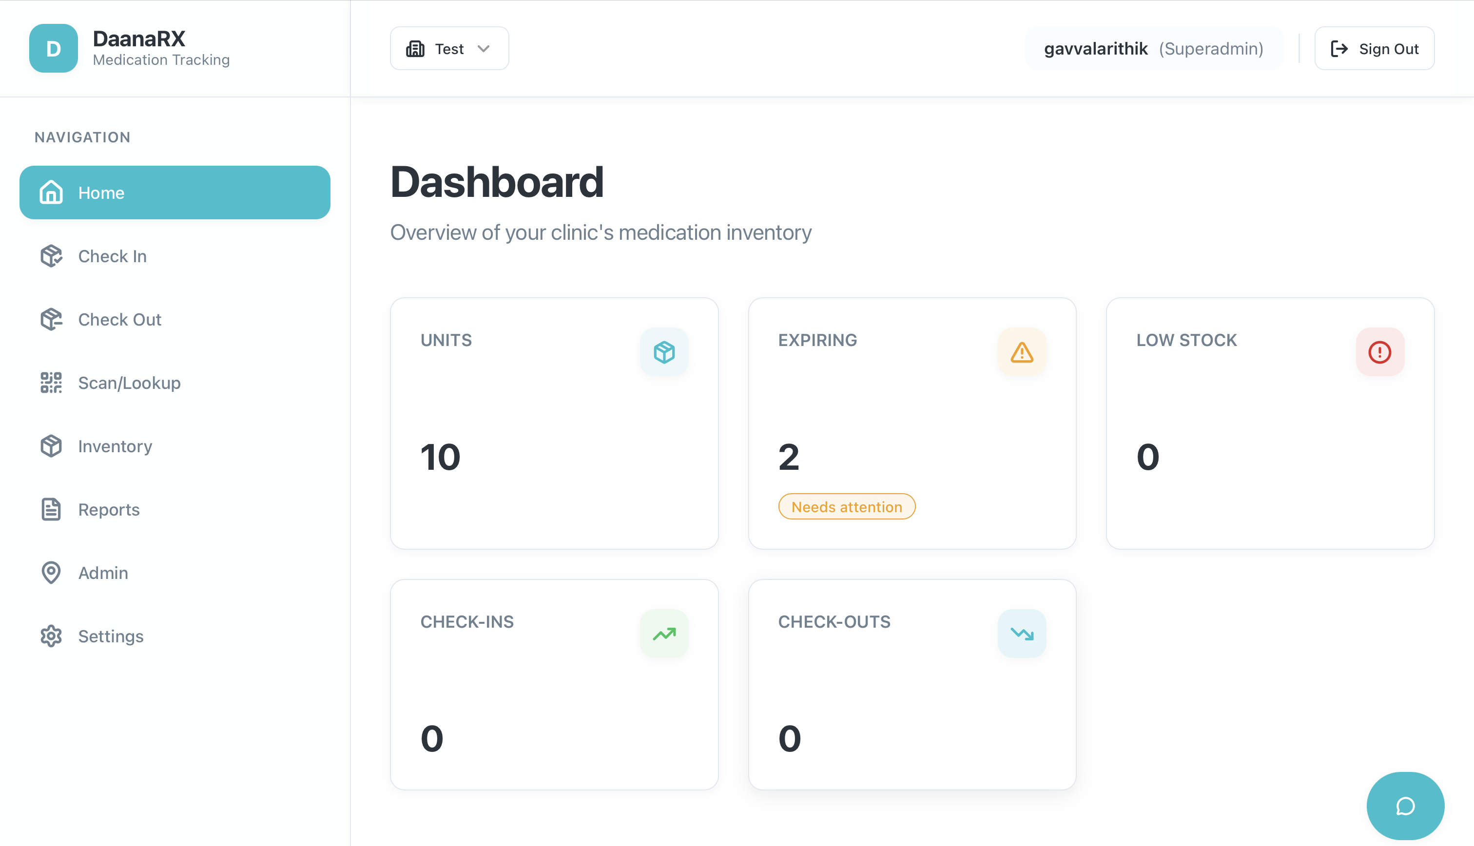Switch to the Home navigation item
This screenshot has width=1474, height=846.
(x=102, y=192)
